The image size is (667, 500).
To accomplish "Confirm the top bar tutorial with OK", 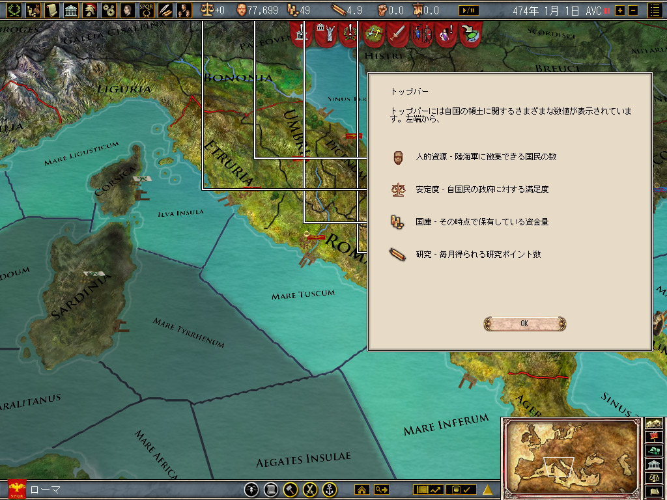I will [x=524, y=324].
